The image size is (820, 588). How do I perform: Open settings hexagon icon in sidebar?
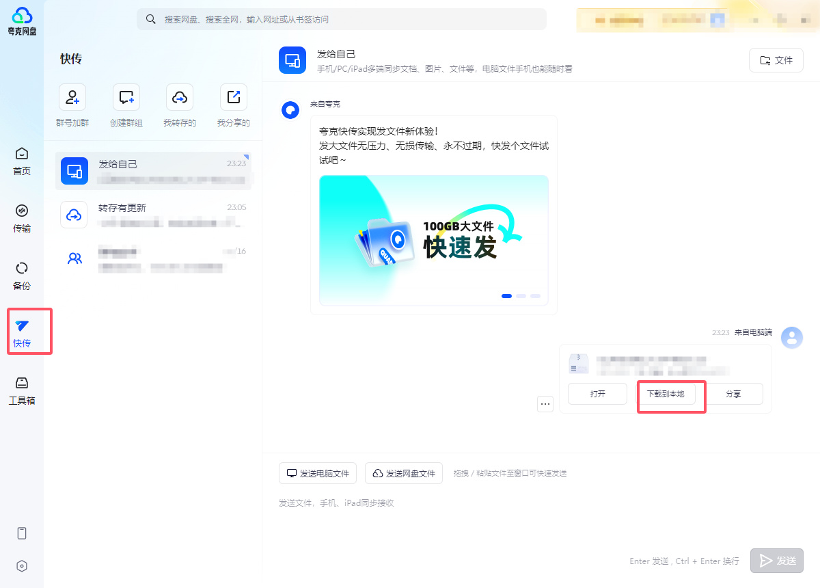22,566
